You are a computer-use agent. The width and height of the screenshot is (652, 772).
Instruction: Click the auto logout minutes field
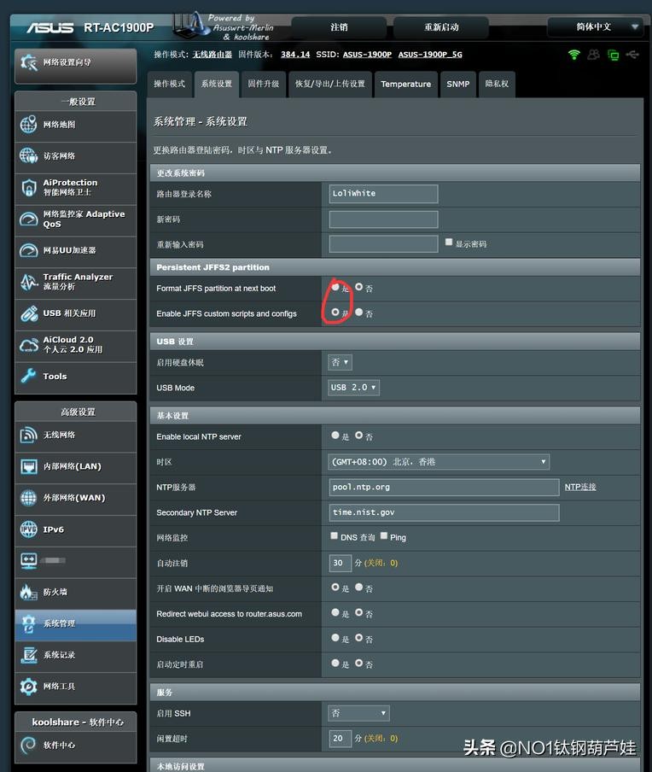[x=340, y=563]
